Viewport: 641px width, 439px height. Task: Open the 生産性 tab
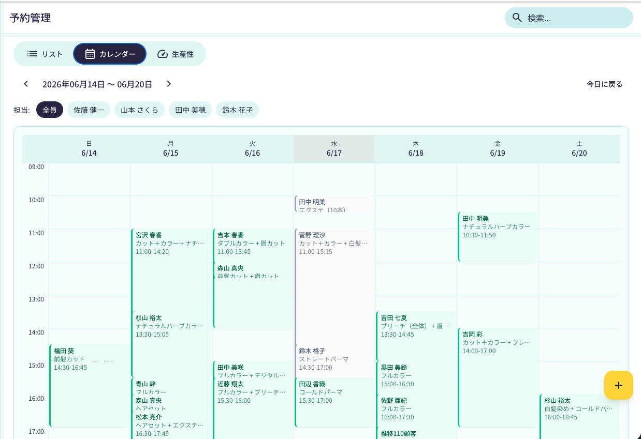point(176,54)
